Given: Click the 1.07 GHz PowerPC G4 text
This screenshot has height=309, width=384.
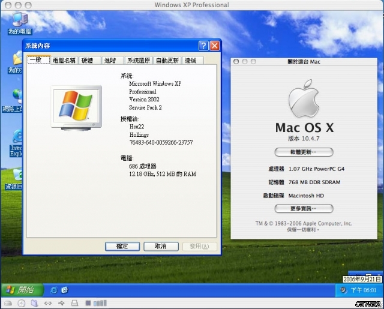Looking at the screenshot, I should coord(316,169).
